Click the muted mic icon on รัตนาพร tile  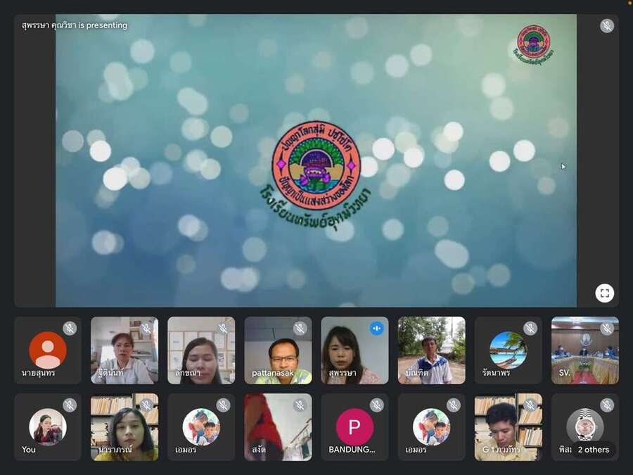[x=530, y=329]
